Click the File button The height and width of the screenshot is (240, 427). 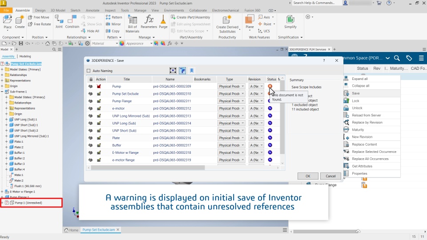[x=6, y=10]
